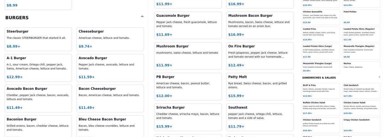Pick the Sriracha Burger item
Viewport: 383px width, 137px height.
[188, 117]
